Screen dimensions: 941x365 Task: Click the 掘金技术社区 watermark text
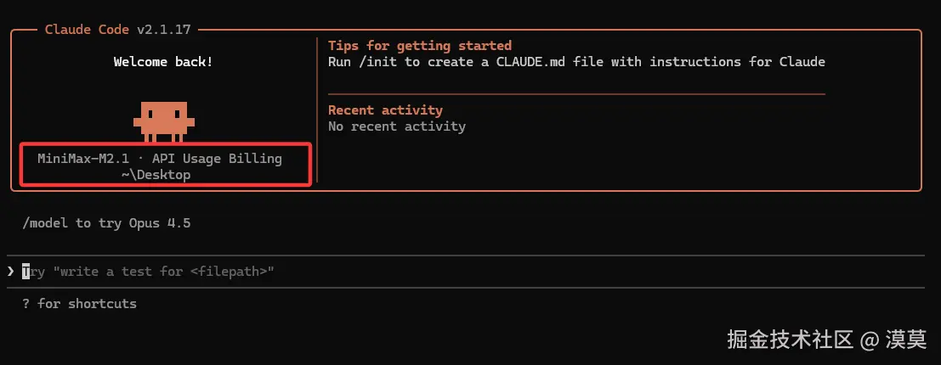(790, 340)
